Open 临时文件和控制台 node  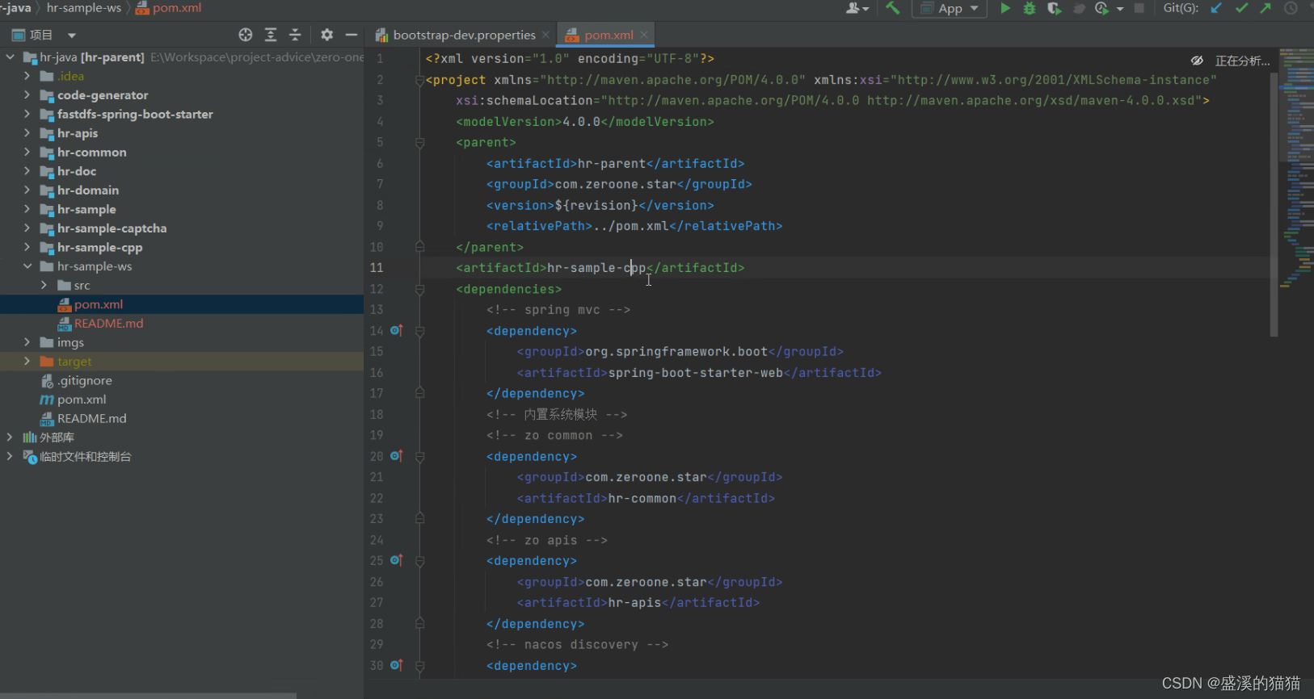85,457
